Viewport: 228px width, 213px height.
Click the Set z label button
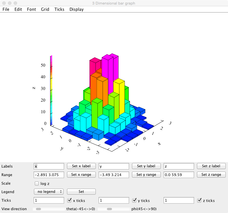211,166
